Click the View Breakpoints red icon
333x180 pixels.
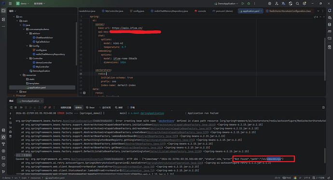coord(45,108)
